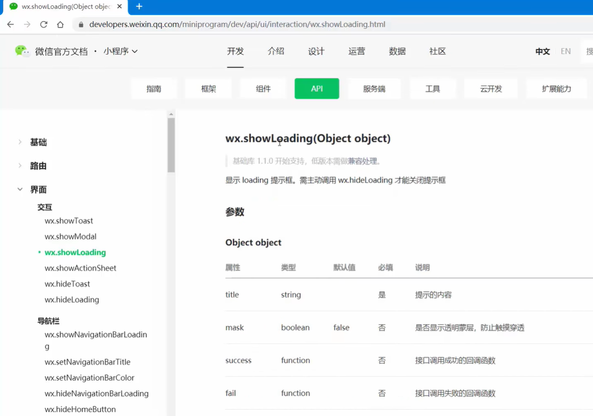Click the browser forward arrow

click(x=27, y=25)
